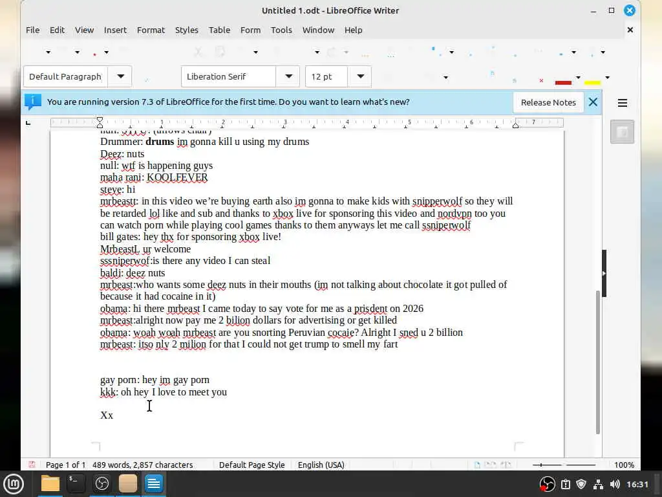
Task: Open the Help menu
Action: coord(354,30)
